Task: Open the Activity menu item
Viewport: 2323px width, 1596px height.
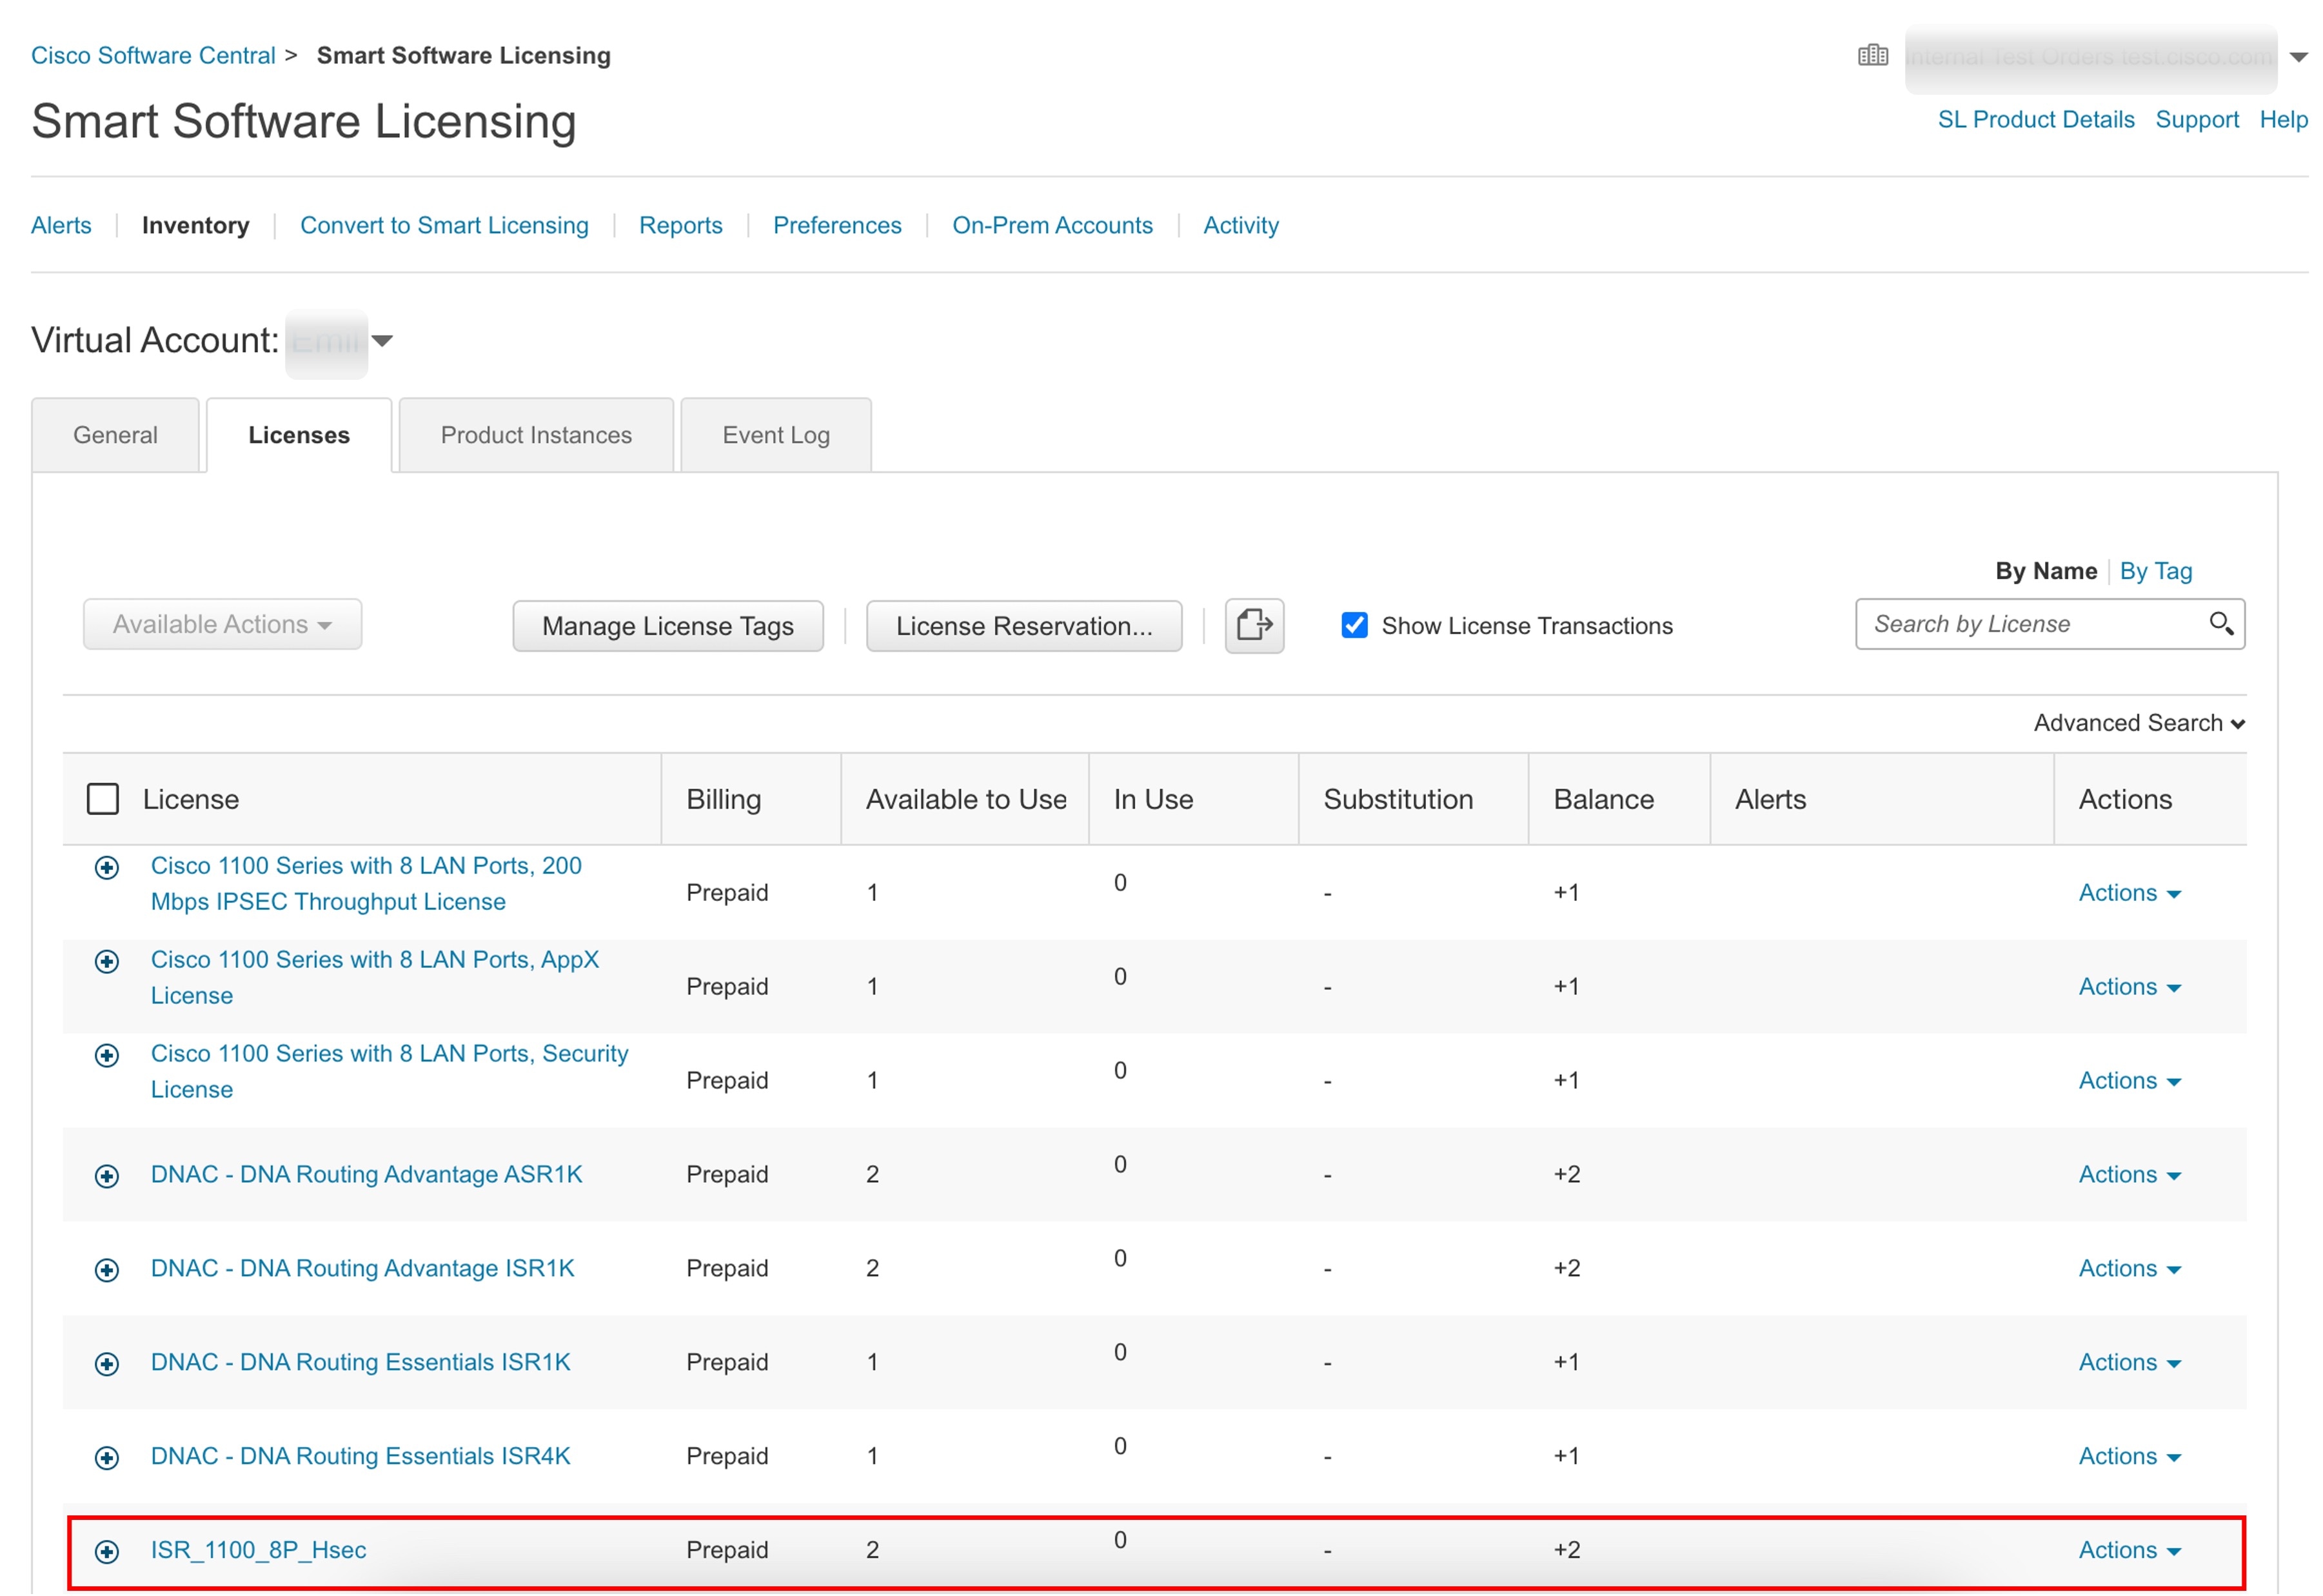Action: [x=1241, y=225]
